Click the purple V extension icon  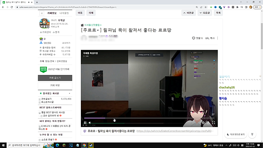(224, 7)
